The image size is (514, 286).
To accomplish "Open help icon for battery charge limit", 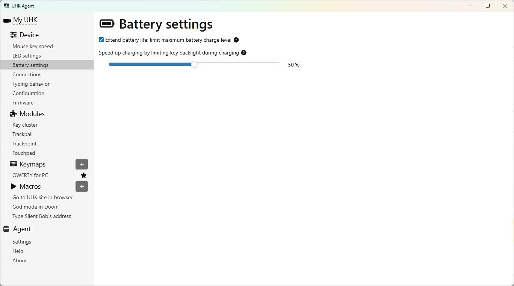I will (x=236, y=40).
